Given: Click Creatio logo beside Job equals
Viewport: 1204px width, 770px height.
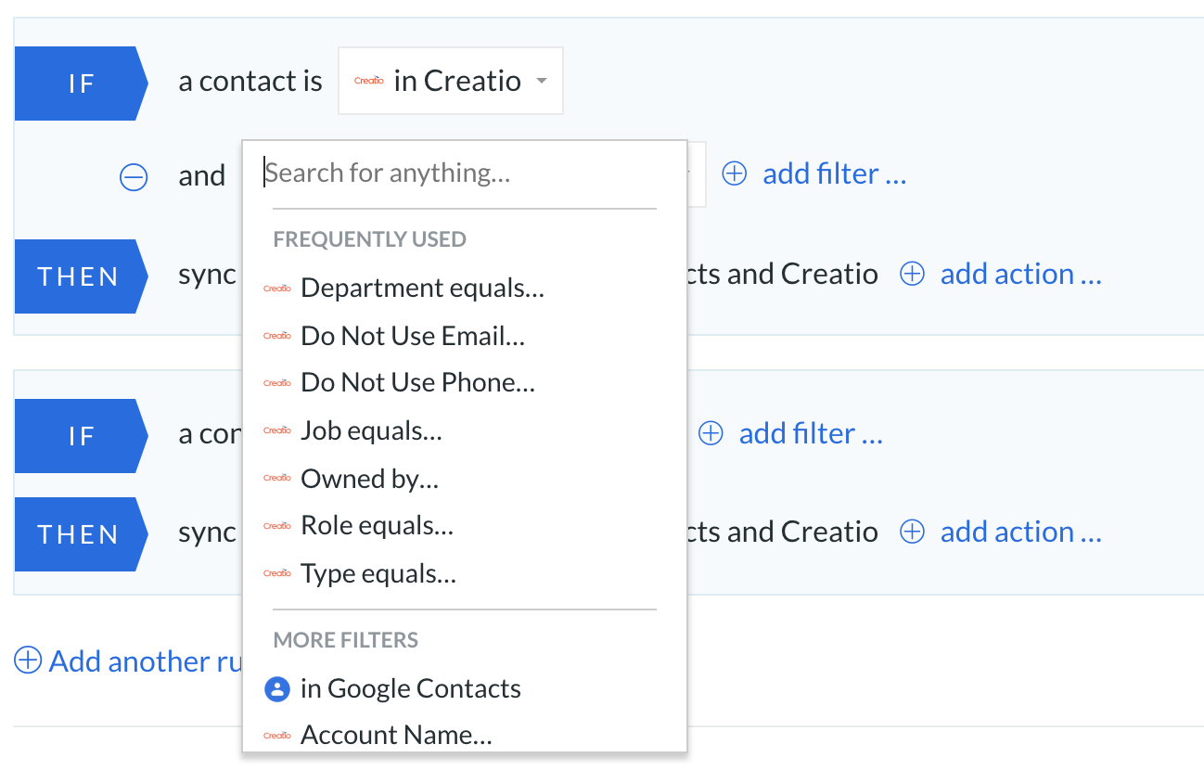Looking at the screenshot, I should (x=277, y=430).
